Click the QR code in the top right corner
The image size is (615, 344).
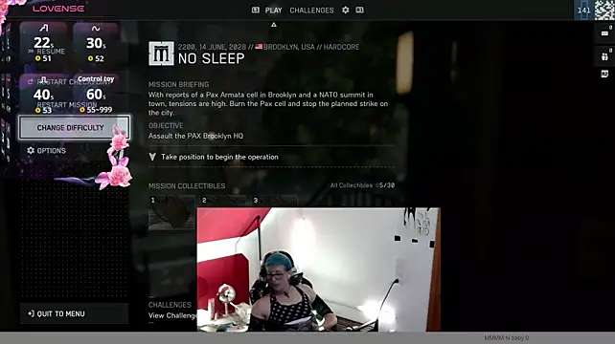click(604, 11)
